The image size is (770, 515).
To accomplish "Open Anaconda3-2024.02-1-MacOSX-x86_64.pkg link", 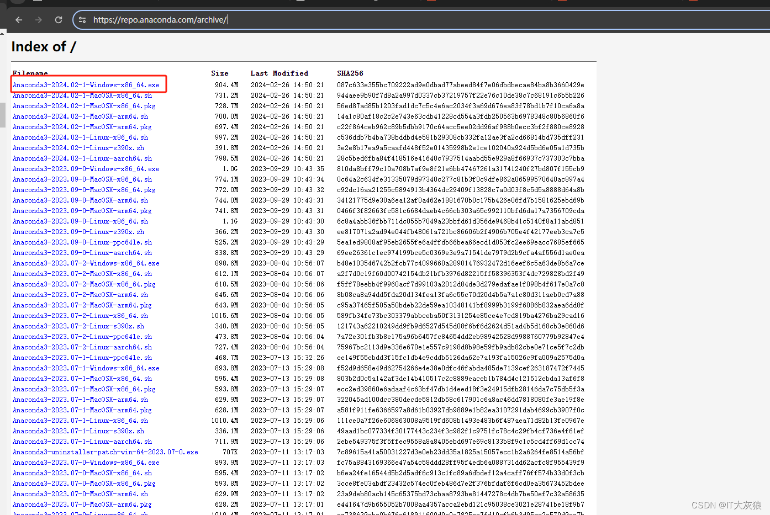I will tap(84, 106).
